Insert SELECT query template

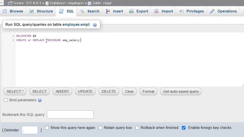(40, 91)
